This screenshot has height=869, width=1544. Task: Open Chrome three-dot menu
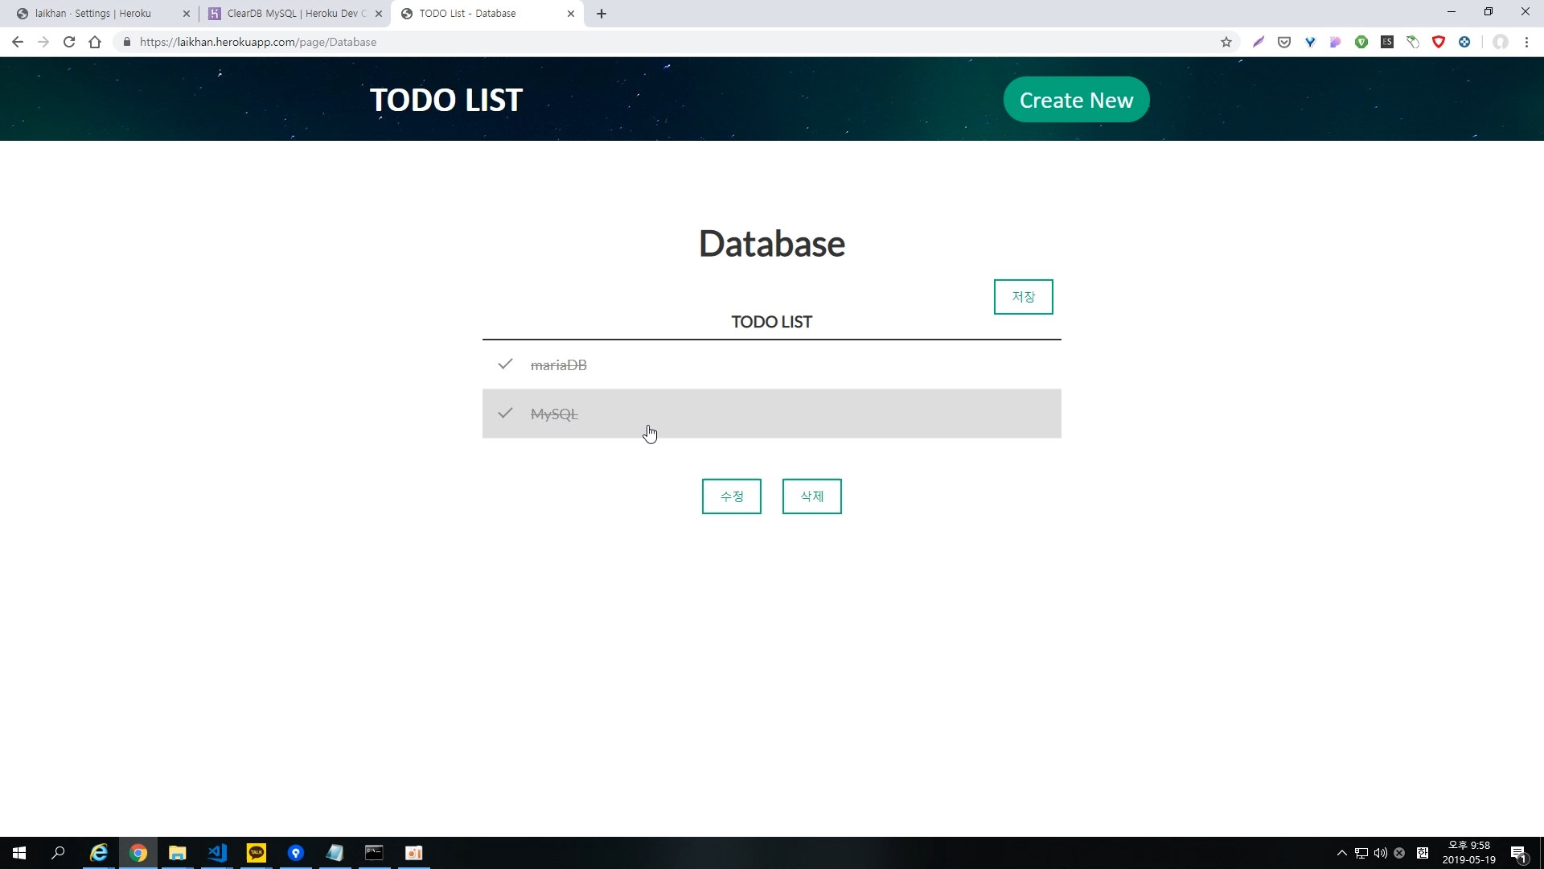tap(1526, 42)
